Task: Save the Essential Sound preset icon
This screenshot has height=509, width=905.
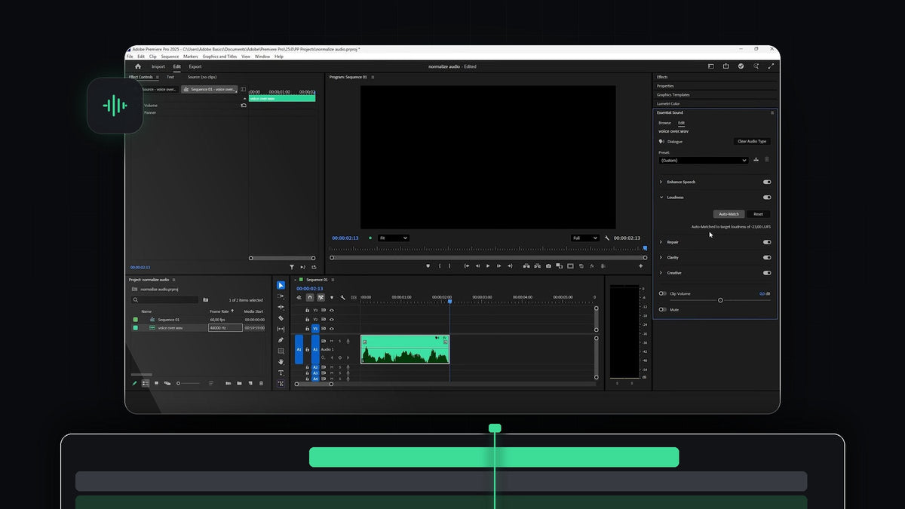Action: click(756, 159)
